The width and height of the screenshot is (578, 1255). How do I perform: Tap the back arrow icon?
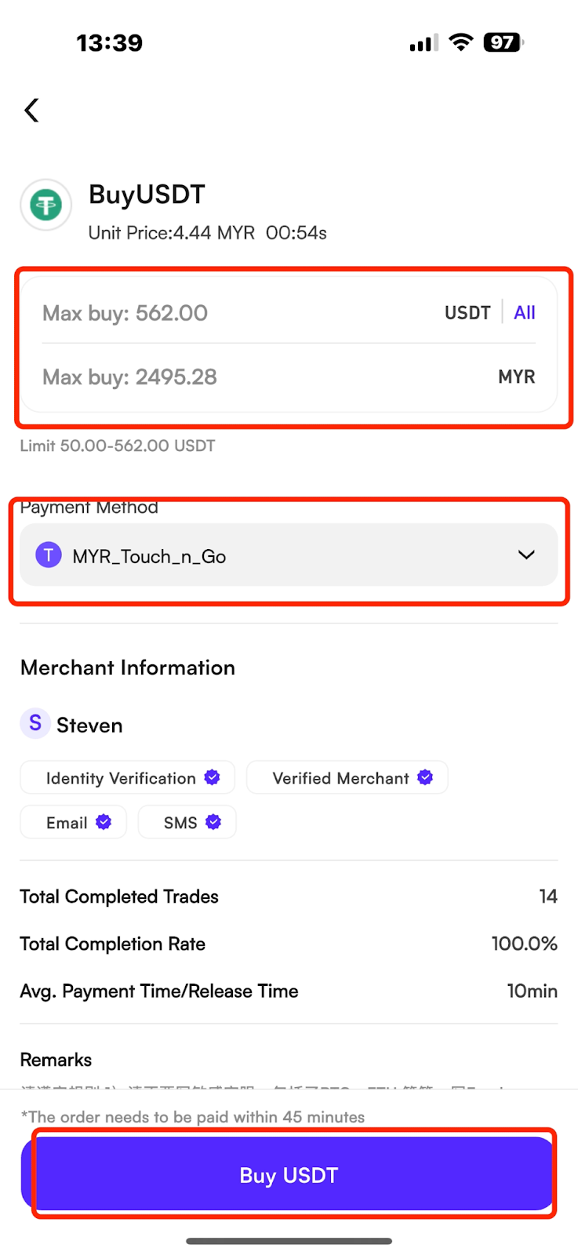(x=31, y=110)
